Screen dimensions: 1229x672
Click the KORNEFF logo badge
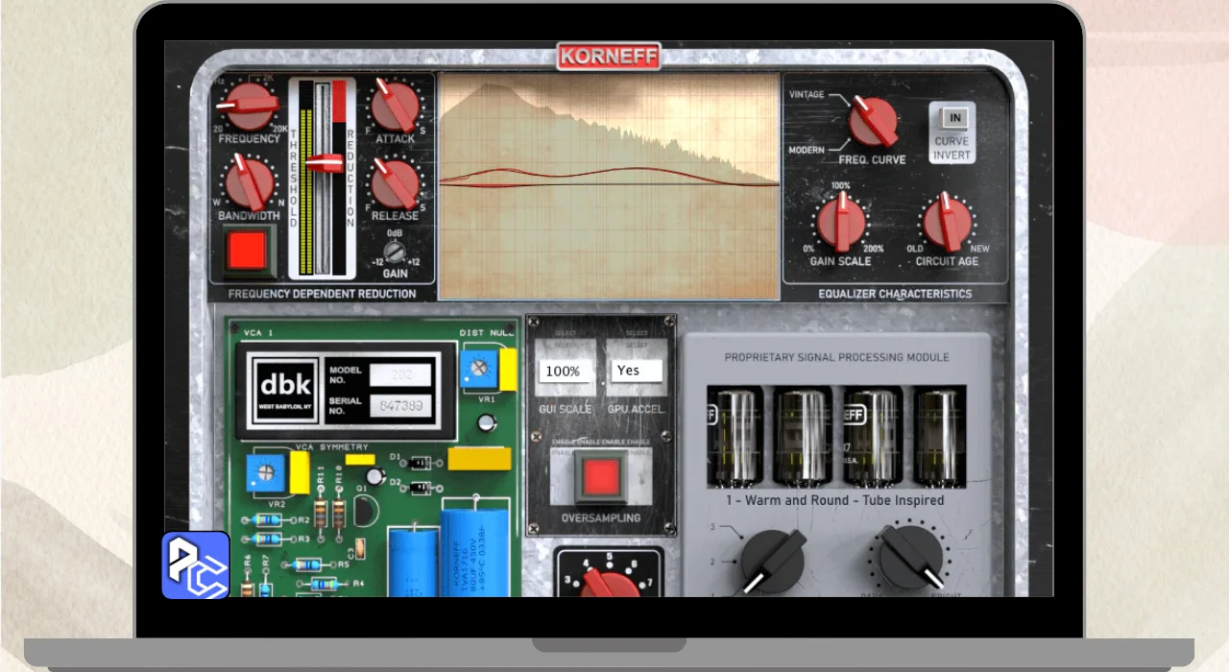[609, 56]
